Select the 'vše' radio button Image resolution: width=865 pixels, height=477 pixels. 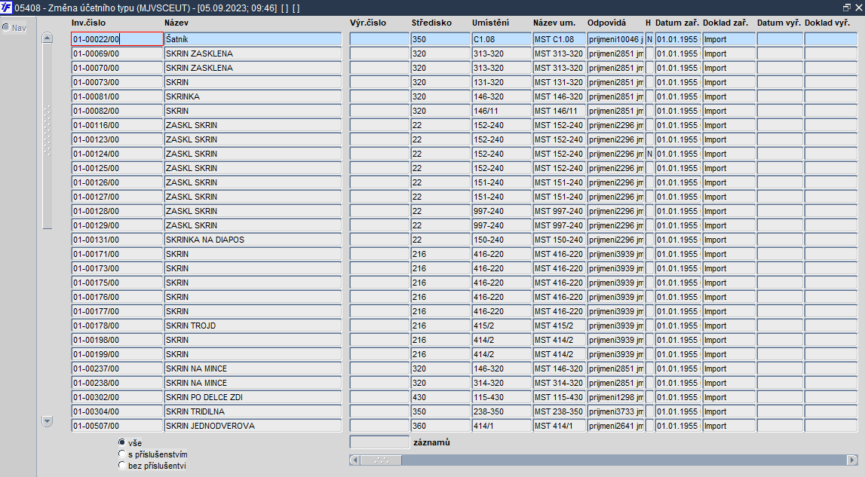point(122,442)
